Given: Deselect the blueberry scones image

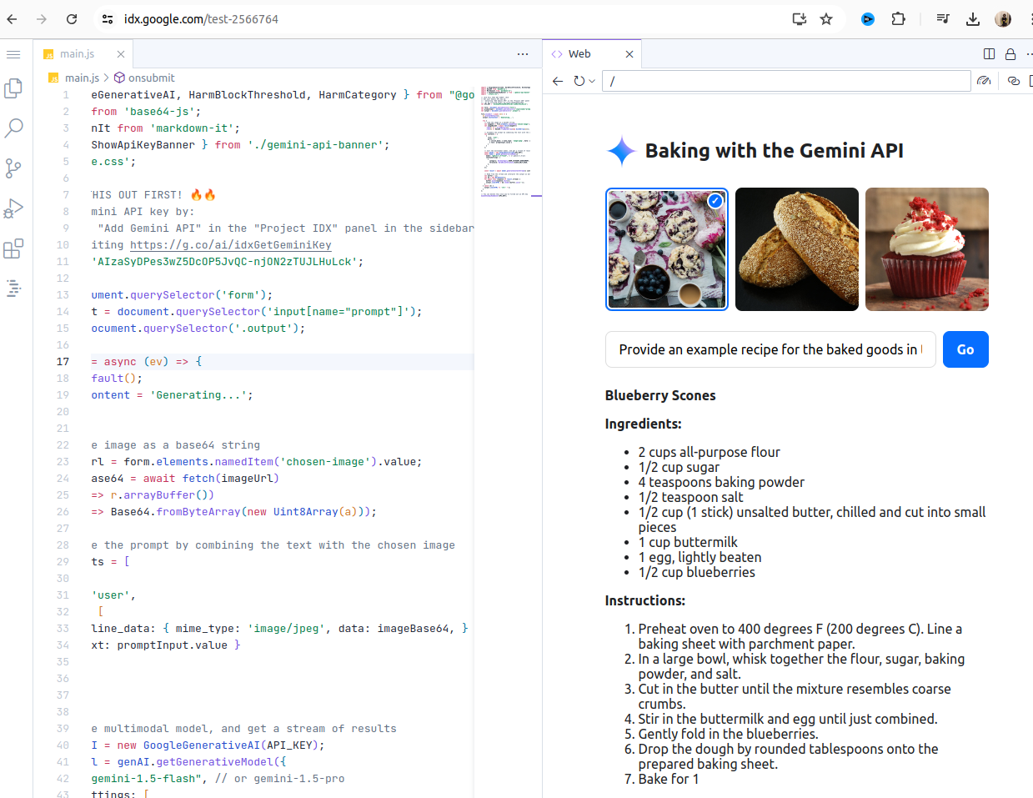Looking at the screenshot, I should click(715, 200).
